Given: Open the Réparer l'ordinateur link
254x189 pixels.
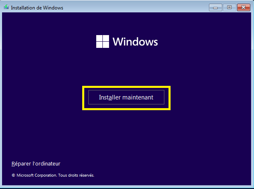Looking at the screenshot, I should (36, 164).
